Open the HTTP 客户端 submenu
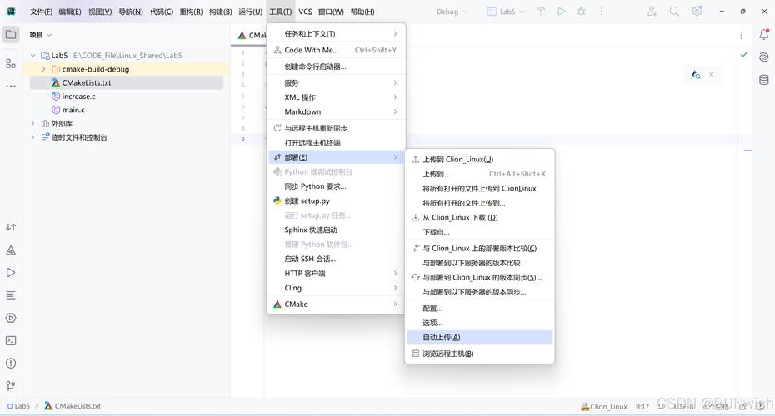This screenshot has height=416, width=775. point(336,274)
